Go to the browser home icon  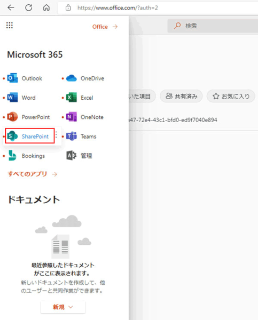click(x=46, y=8)
